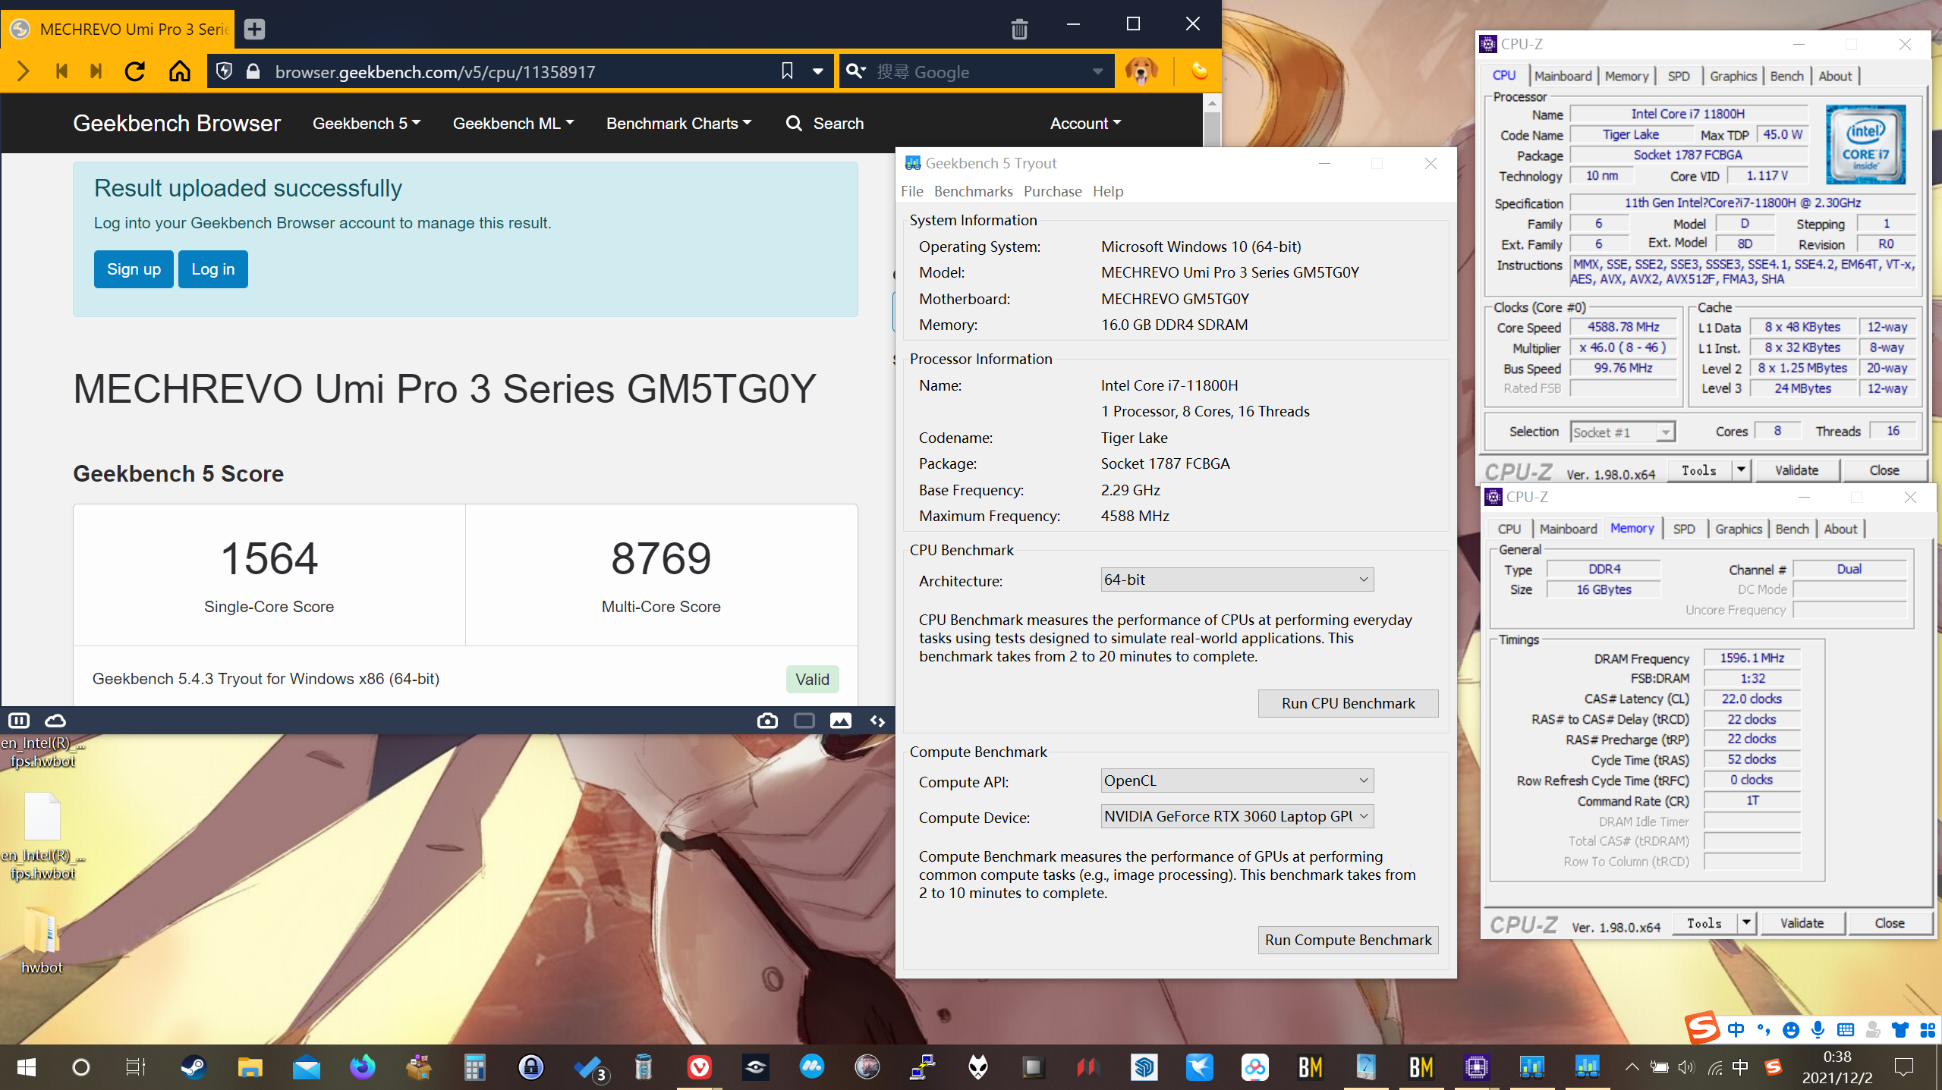
Task: Click the volume speaker tray icon
Action: 1686,1068
